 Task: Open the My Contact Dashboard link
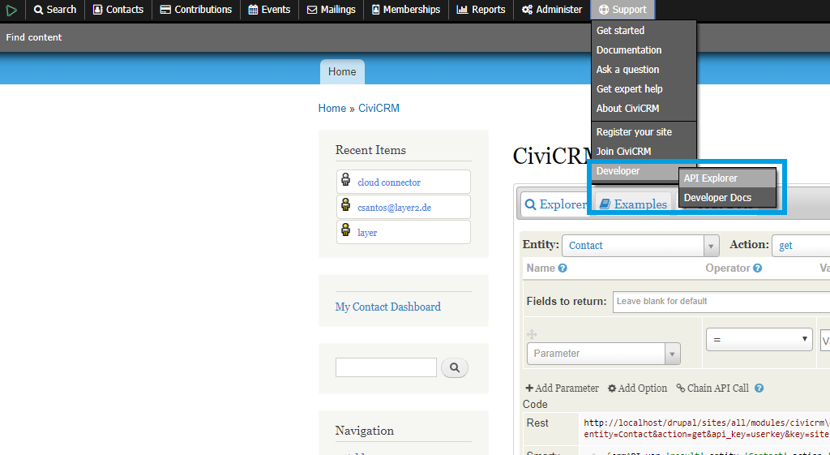tap(387, 307)
